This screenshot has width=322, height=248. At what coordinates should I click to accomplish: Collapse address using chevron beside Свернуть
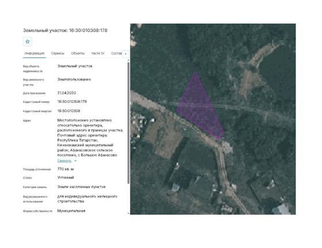pyautogui.click(x=75, y=161)
